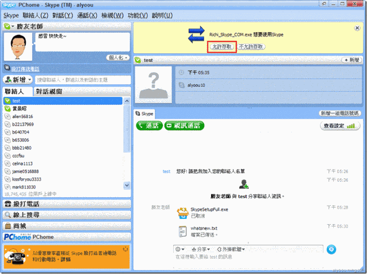Switch to the 對話視窗 tab
Image resolution: width=367 pixels, height=274 pixels.
point(83,91)
